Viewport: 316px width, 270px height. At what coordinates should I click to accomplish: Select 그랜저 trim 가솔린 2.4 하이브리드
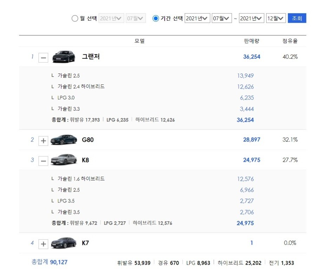[x=81, y=86]
